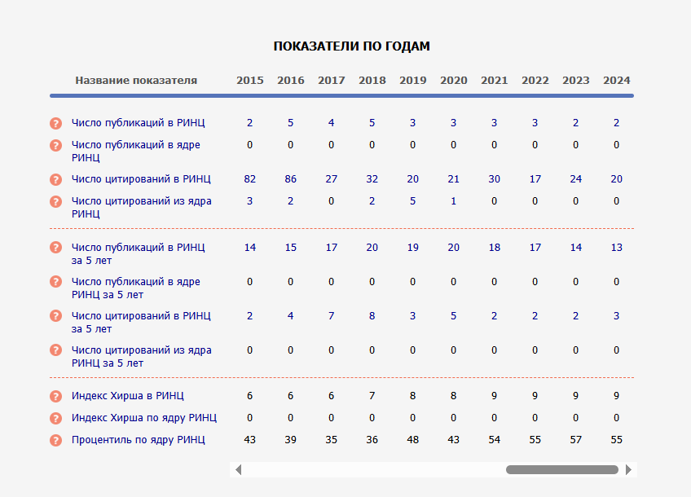Open 2015 publications count value 2

[249, 123]
